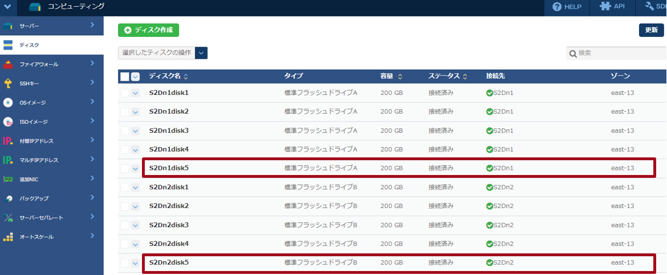The height and width of the screenshot is (275, 667).
Task: Open the OSイメージ sidebar menu
Action: point(51,102)
